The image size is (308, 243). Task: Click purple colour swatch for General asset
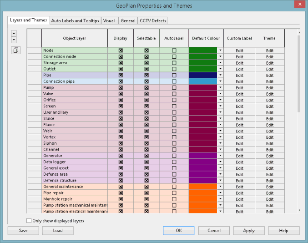tap(203, 168)
